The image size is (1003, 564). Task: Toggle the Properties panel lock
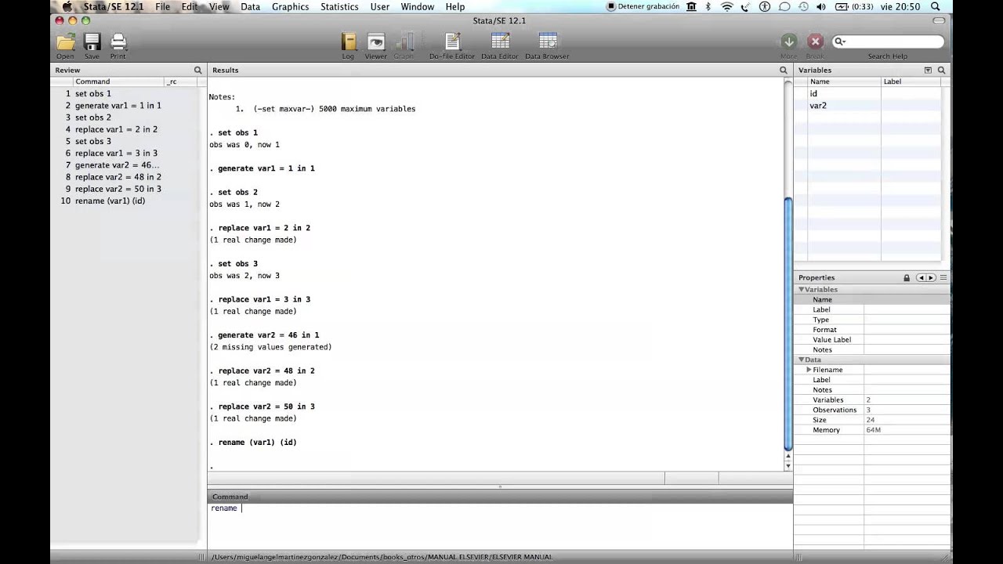click(907, 277)
